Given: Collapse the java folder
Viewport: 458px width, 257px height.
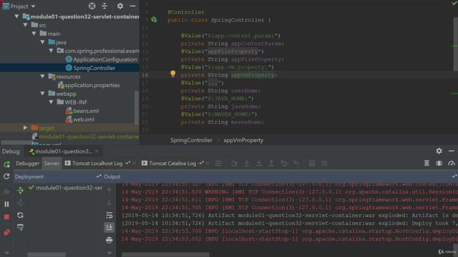Looking at the screenshot, I should pos(43,42).
